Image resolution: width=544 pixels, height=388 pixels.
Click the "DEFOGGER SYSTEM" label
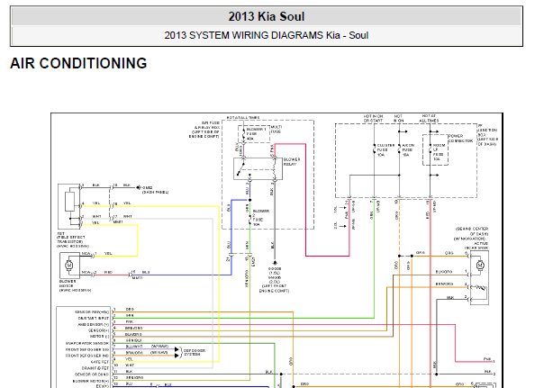click(195, 352)
